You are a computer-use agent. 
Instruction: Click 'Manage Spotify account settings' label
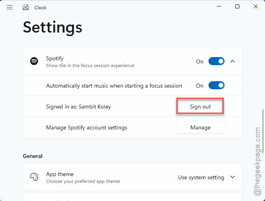coord(87,127)
